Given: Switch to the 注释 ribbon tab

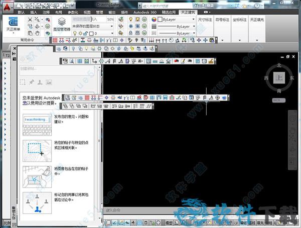Looking at the screenshot, I should pos(46,12).
